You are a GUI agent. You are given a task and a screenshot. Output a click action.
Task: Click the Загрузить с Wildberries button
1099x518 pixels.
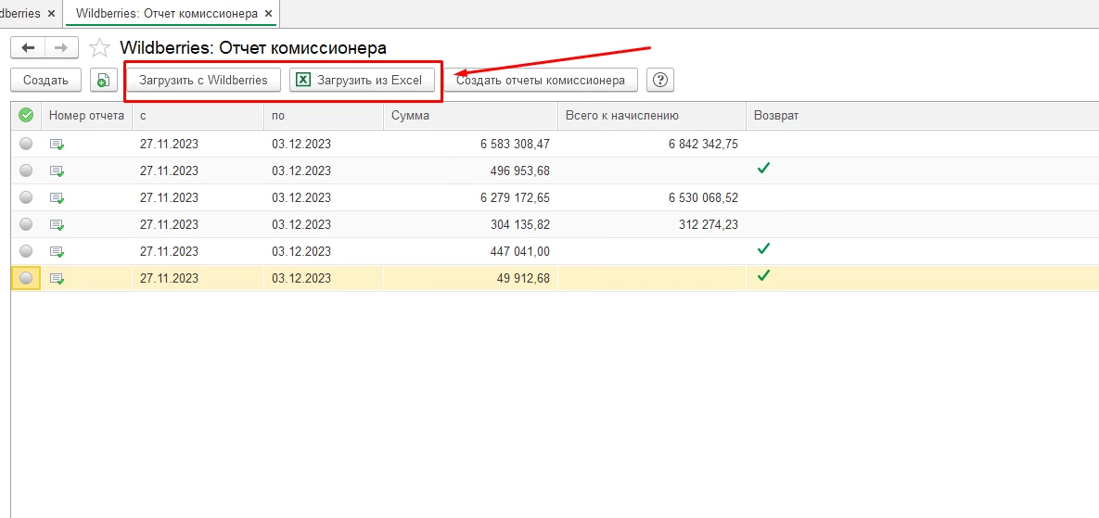203,81
